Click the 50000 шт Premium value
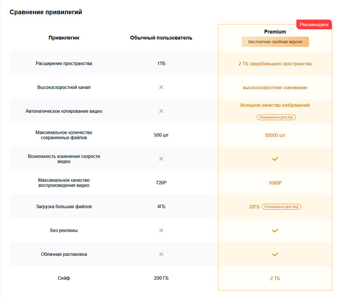341x299 pixels. coord(275,135)
